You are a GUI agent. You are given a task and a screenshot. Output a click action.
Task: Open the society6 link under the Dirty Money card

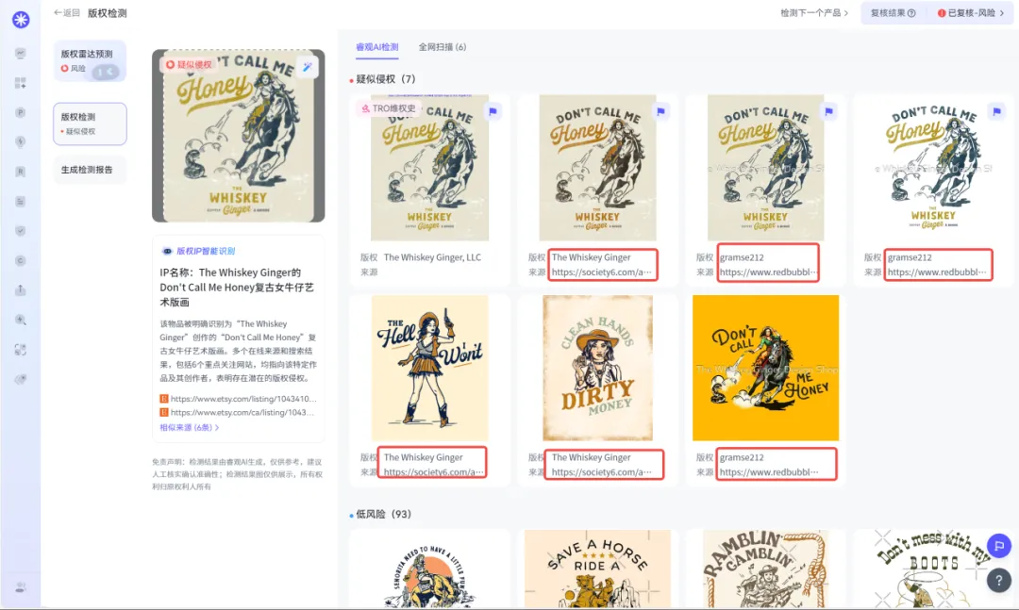tap(602, 472)
